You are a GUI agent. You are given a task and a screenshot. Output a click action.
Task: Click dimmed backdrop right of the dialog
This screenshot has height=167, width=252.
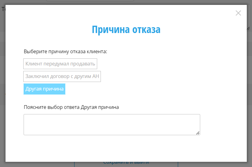point(249,92)
